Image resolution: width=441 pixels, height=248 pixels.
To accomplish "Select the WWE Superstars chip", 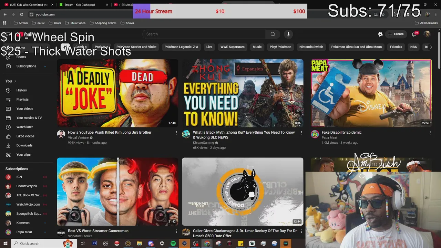I will (x=233, y=47).
